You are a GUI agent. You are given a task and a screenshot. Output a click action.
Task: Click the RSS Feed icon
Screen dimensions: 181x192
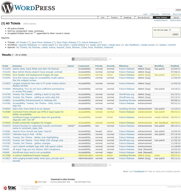pos(36,182)
